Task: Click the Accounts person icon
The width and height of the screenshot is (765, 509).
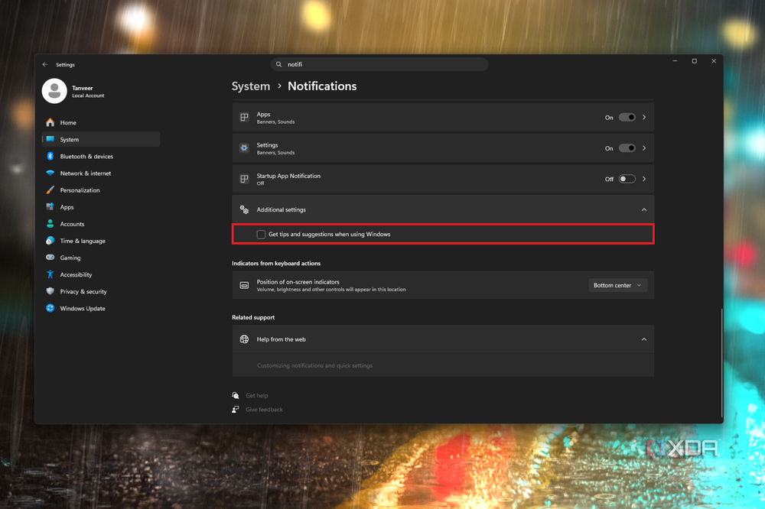Action: click(x=50, y=224)
